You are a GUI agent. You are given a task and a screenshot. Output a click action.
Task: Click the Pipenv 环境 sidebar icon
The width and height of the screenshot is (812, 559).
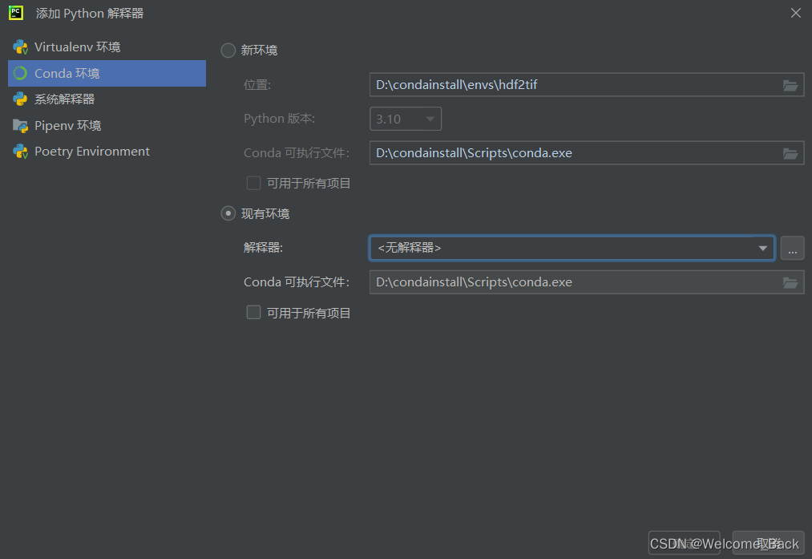(20, 125)
